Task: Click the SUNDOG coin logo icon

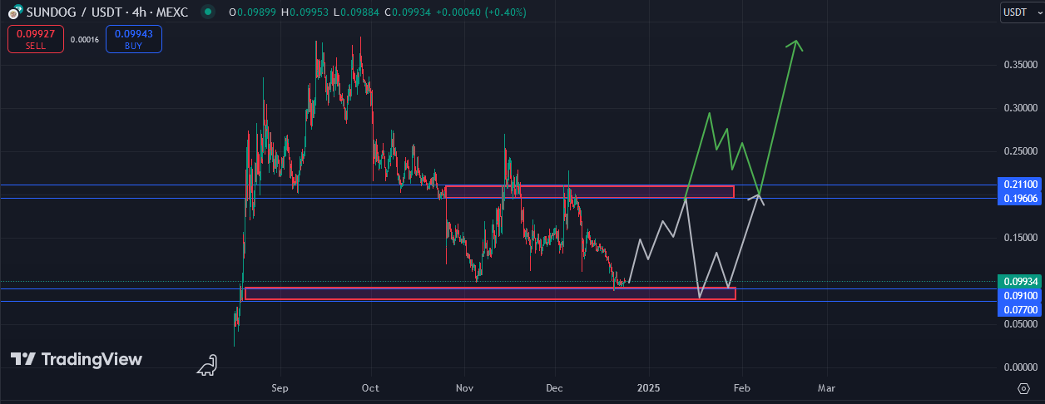Action: [13, 13]
